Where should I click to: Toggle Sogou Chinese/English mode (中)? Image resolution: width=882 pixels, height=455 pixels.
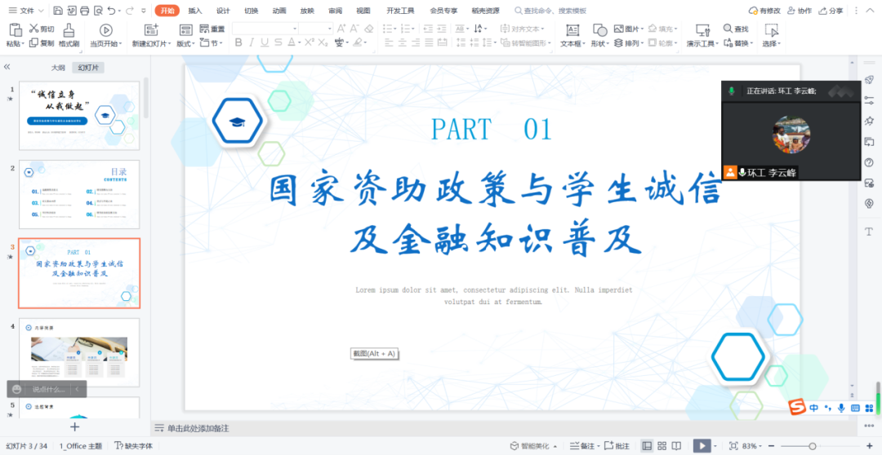coord(814,409)
